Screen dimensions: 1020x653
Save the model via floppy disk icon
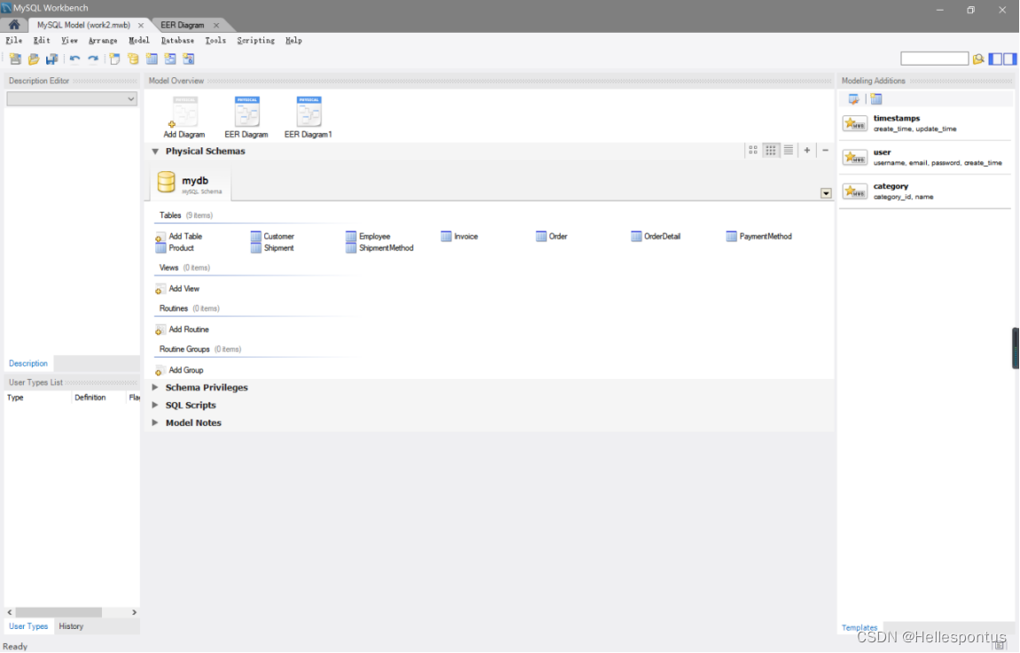[51, 59]
